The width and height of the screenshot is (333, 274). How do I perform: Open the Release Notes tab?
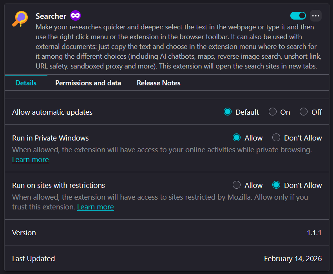tap(159, 83)
